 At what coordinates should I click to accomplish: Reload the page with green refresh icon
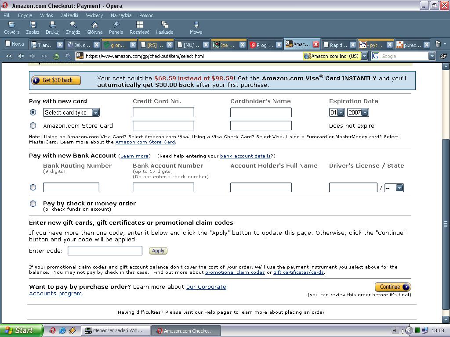point(56,56)
